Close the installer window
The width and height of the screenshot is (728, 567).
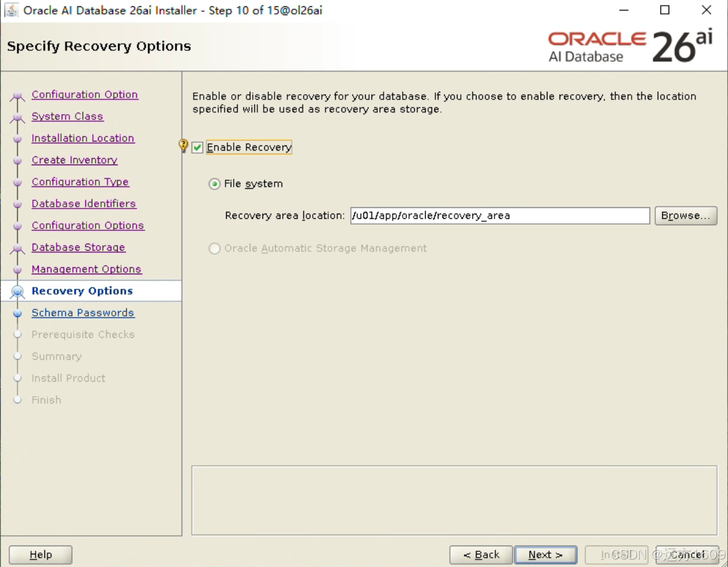tap(706, 10)
